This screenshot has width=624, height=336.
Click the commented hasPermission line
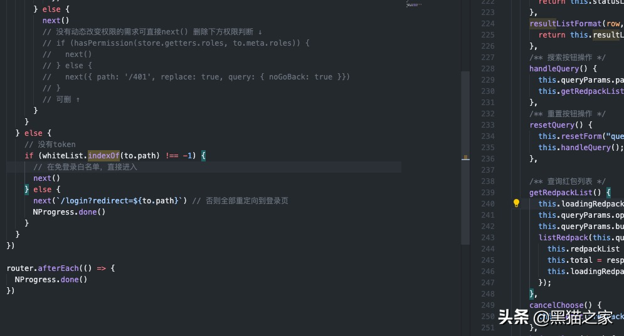176,43
